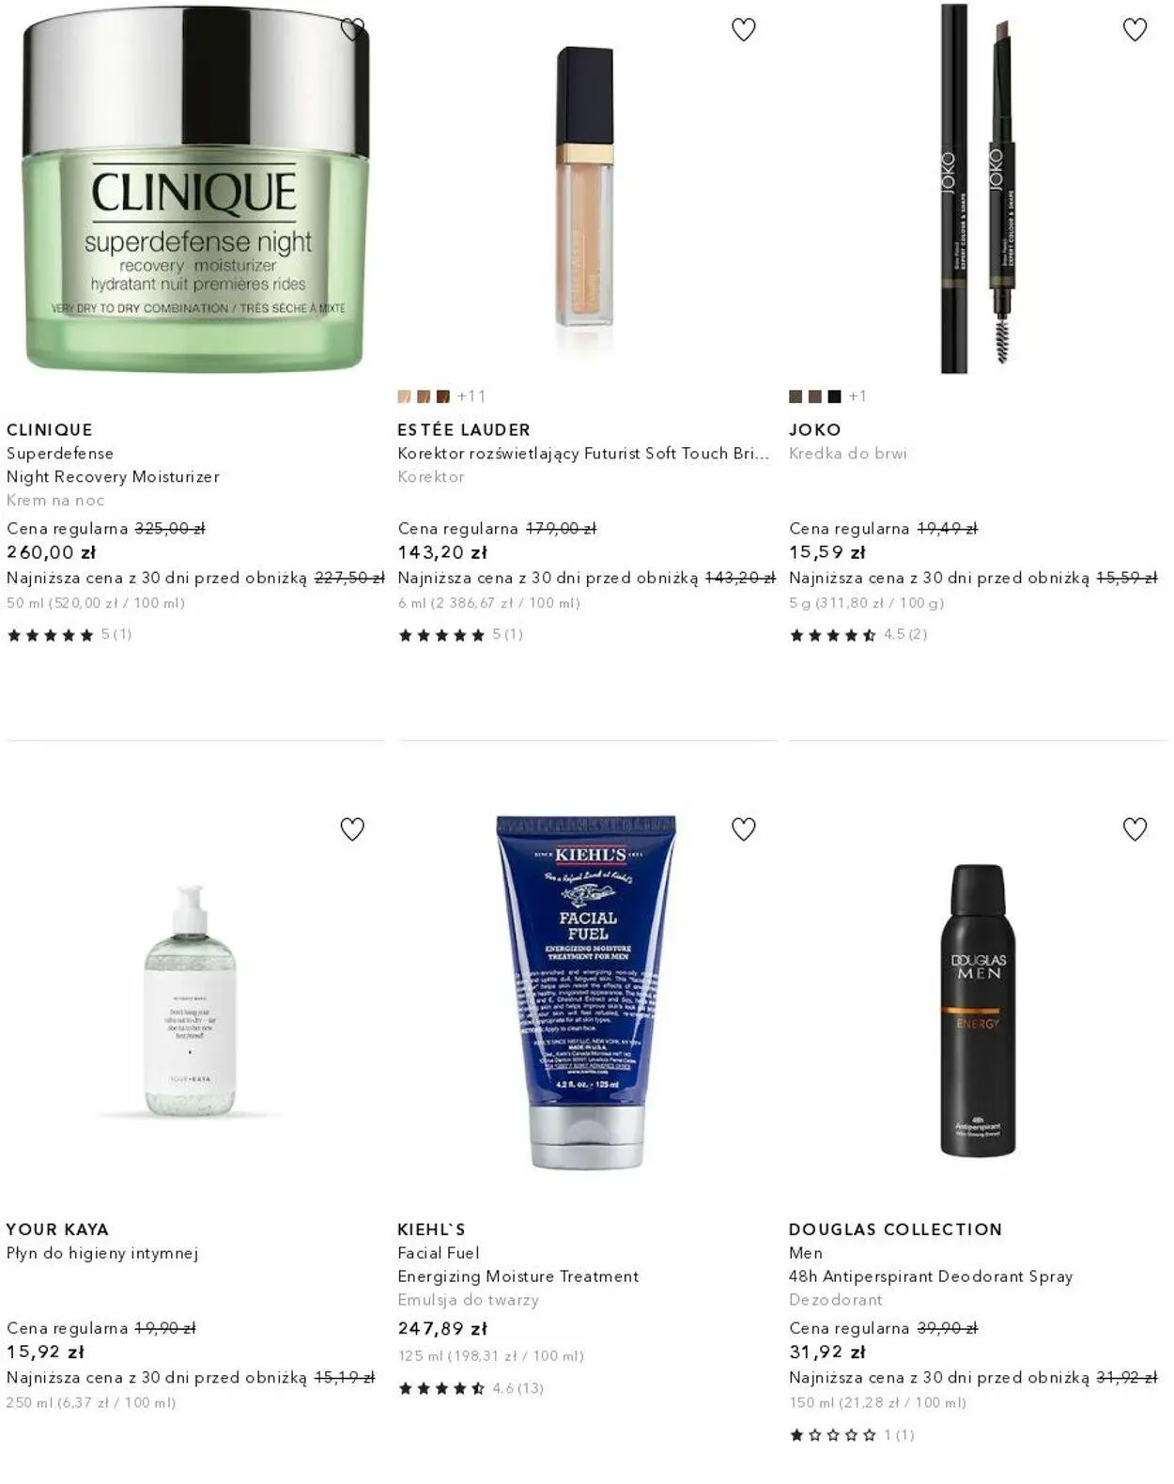This screenshot has width=1174, height=1484.
Task: Open the Kiehl's Facial Fuel tube image
Action: coord(587,992)
